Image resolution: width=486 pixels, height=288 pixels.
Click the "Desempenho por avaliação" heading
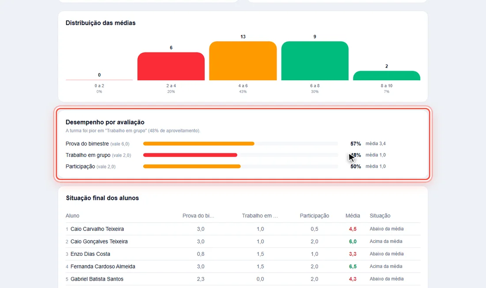[105, 122]
